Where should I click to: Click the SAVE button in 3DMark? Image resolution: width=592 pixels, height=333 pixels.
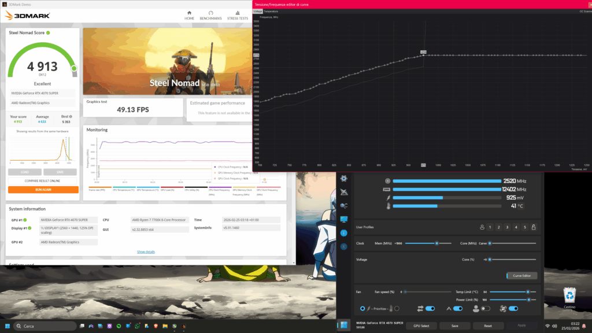(60, 172)
